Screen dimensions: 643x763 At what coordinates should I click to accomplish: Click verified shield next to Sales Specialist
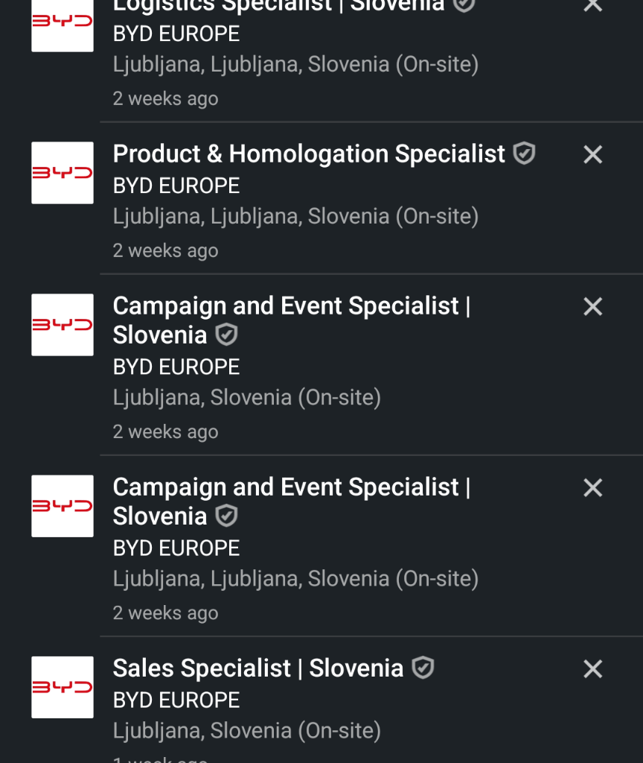(x=423, y=668)
